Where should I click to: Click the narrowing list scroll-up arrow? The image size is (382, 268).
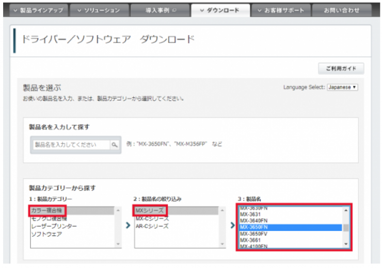(222, 210)
